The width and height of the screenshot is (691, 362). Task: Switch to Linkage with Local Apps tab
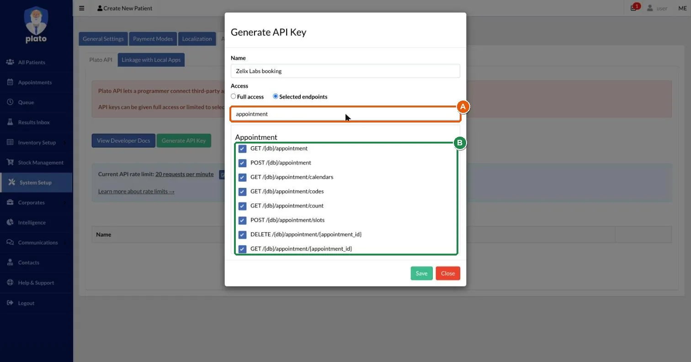coord(151,60)
